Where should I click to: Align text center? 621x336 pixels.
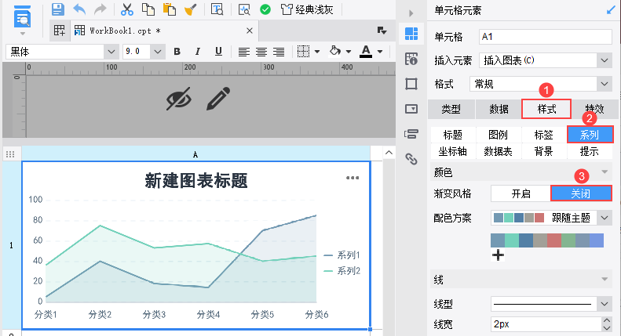pos(261,52)
